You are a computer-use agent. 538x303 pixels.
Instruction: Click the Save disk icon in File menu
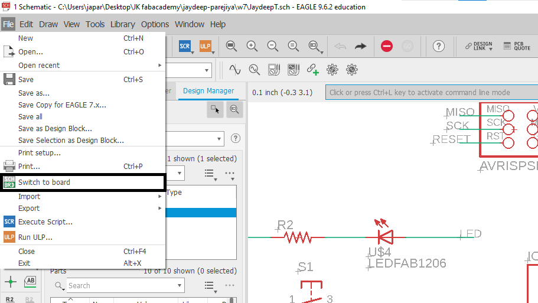click(x=9, y=79)
